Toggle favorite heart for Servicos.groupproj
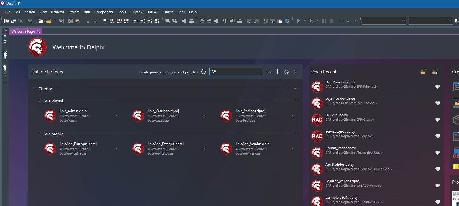459x206 pixels. pos(438,136)
